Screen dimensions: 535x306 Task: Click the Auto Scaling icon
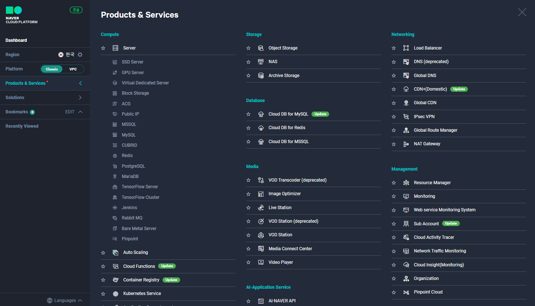(116, 252)
